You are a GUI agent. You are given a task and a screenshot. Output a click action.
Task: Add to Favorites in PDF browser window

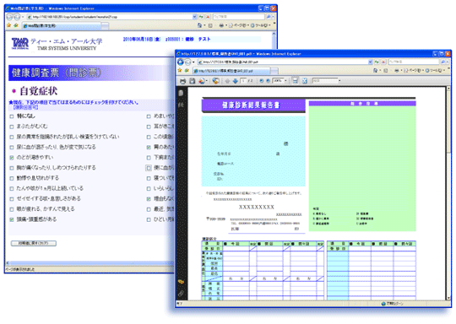pos(187,70)
